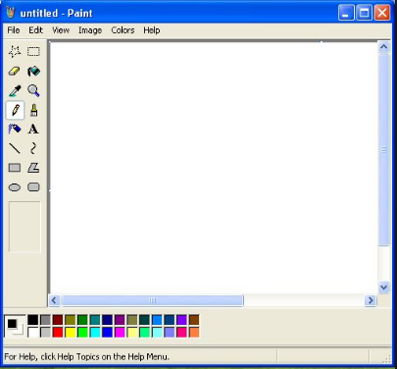Pick the red color swatch
Screen dimensions: 397x369
[x=58, y=333]
